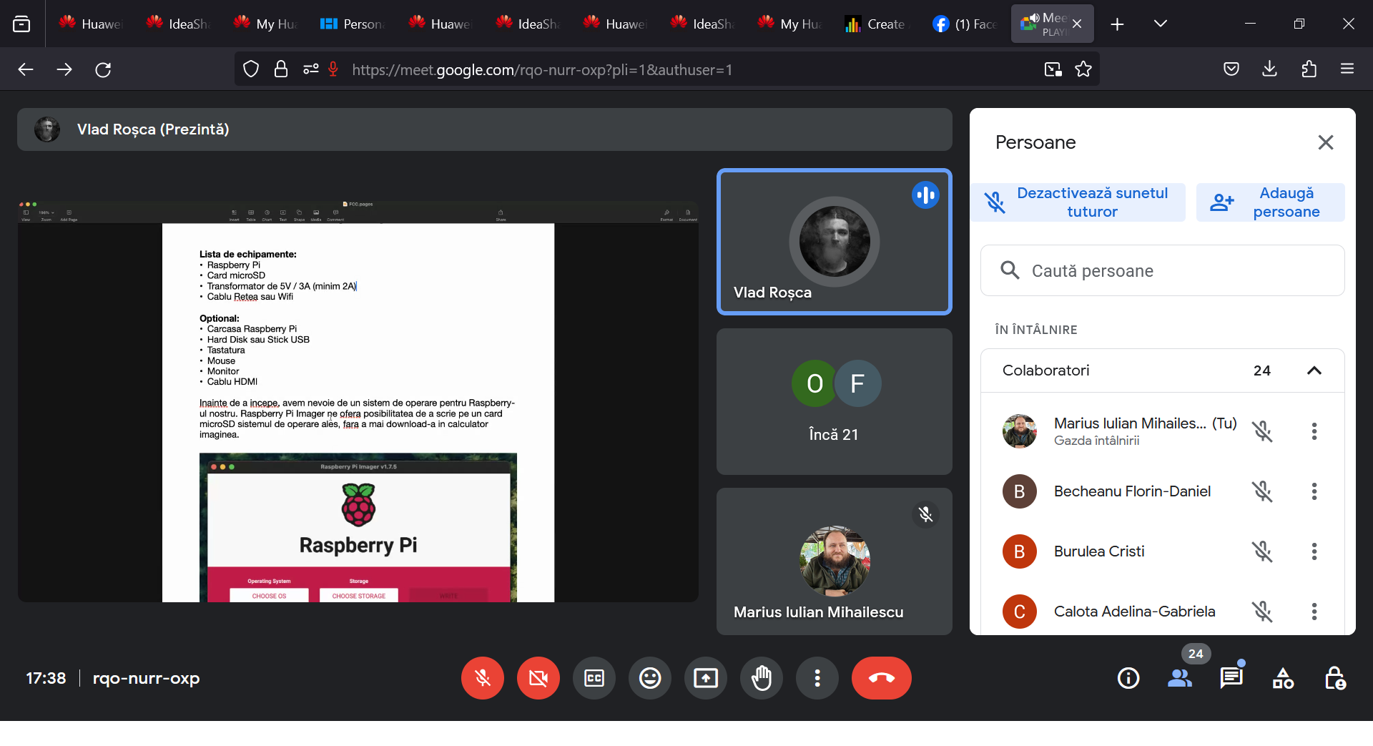Open host controls lock icon
The width and height of the screenshot is (1373, 746).
pyautogui.click(x=1334, y=678)
